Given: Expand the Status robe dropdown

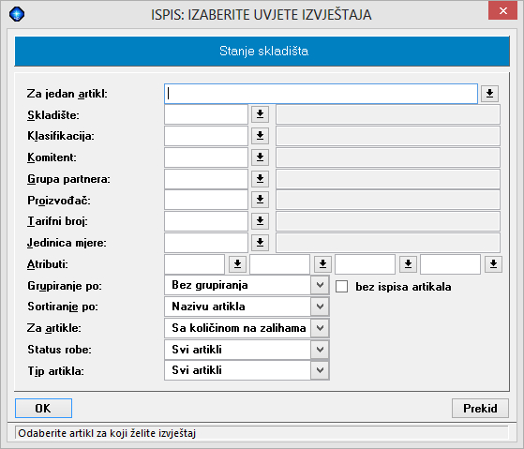Looking at the screenshot, I should 320,350.
